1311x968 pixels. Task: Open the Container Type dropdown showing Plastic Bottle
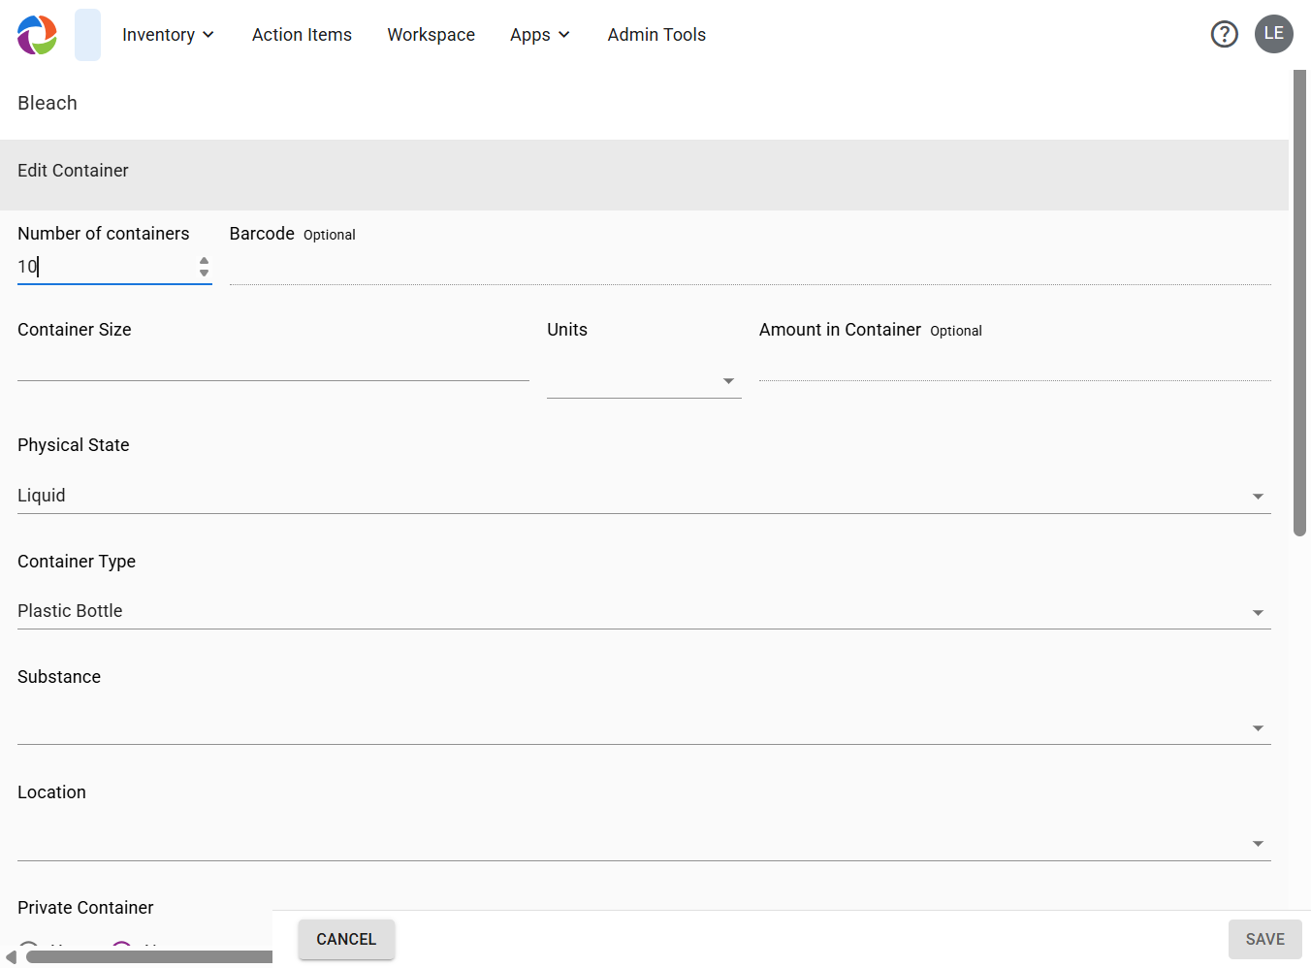(x=644, y=611)
